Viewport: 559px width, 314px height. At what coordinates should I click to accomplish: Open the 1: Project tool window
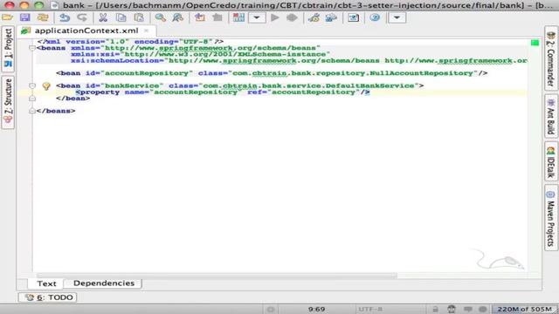point(8,49)
